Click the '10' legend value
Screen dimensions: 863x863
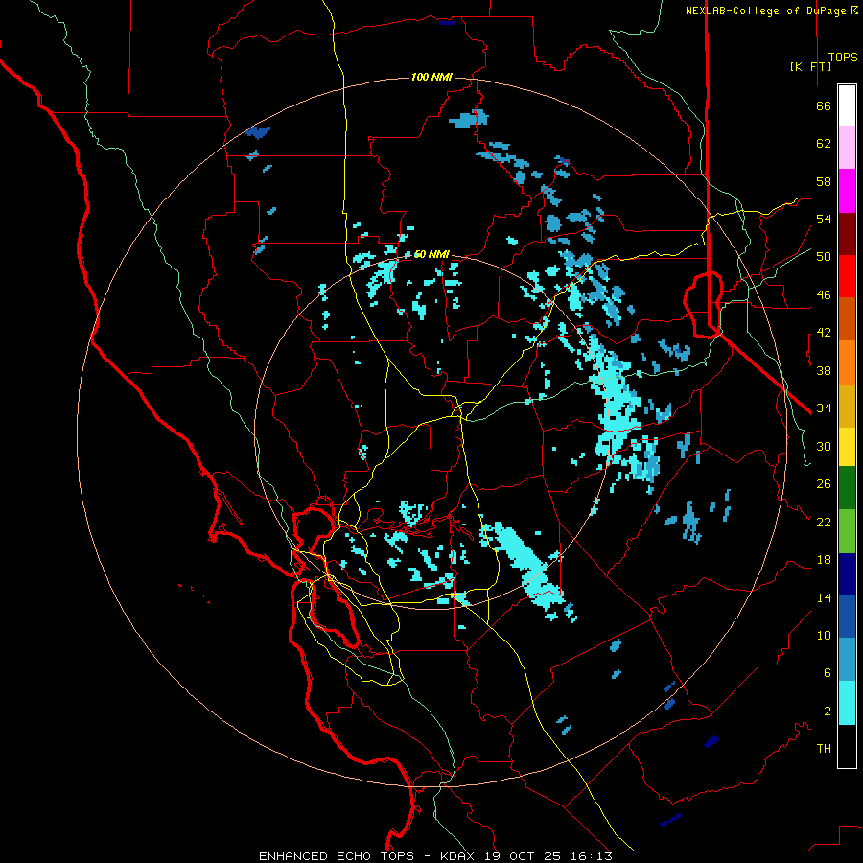(x=824, y=635)
